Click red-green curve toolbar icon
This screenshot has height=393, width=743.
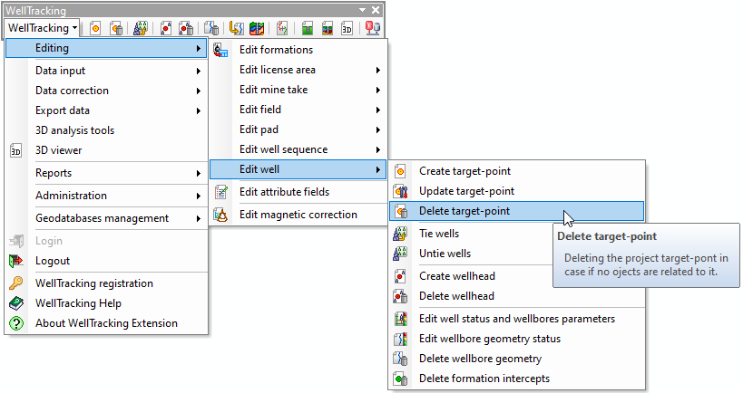pyautogui.click(x=282, y=28)
